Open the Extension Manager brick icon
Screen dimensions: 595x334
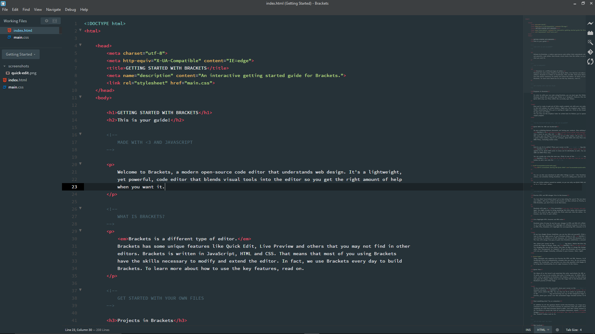click(x=590, y=33)
